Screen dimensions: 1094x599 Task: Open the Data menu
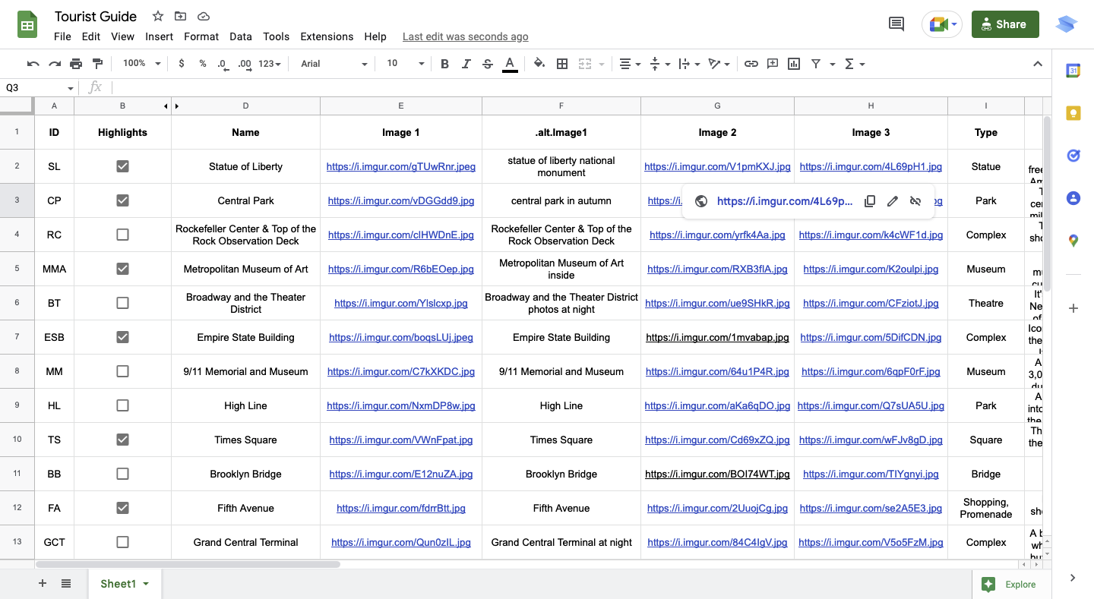(x=241, y=36)
